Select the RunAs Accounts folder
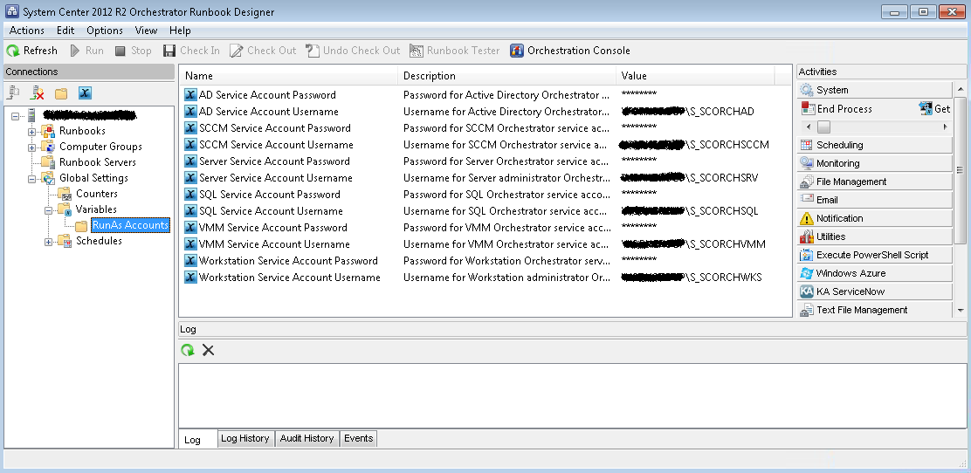Viewport: 971px width, 473px height. coord(130,225)
